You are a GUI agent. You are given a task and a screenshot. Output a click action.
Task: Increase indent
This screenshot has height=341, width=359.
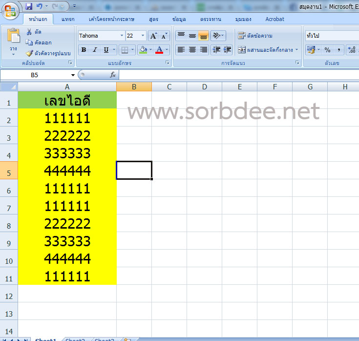227,50
